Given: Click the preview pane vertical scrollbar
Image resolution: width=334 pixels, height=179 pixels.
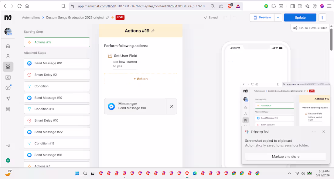Looking at the screenshot, I should (x=332, y=39).
